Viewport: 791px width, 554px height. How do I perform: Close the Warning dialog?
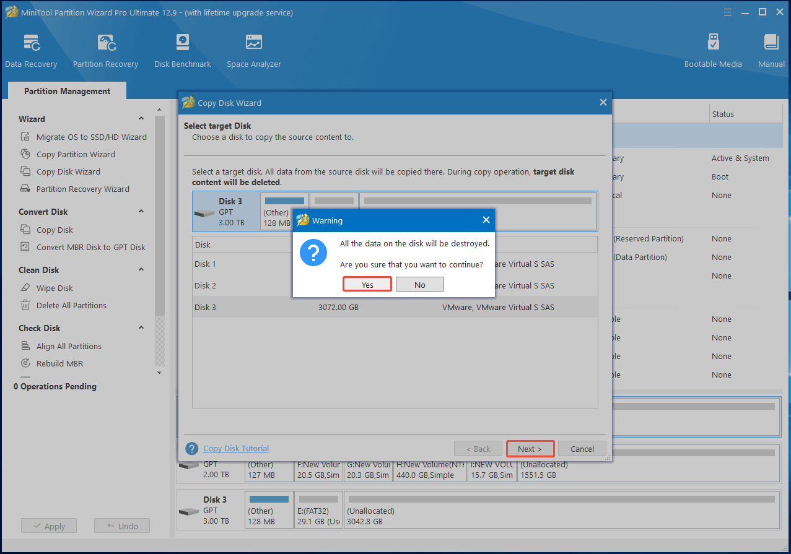tap(486, 220)
